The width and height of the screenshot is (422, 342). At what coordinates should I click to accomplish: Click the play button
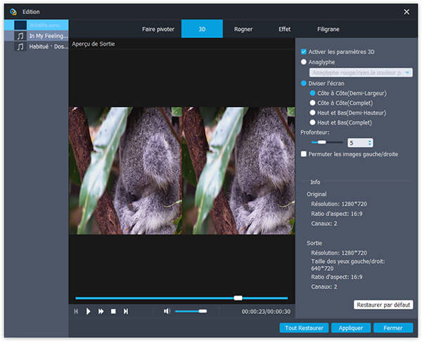88,311
